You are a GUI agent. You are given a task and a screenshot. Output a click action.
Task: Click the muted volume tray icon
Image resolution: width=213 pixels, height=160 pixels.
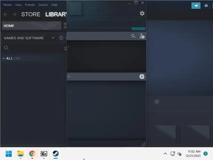click(x=179, y=154)
